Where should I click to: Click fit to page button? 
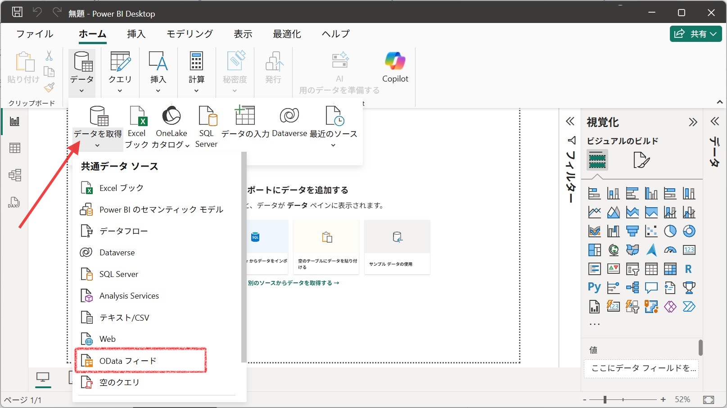click(x=709, y=399)
